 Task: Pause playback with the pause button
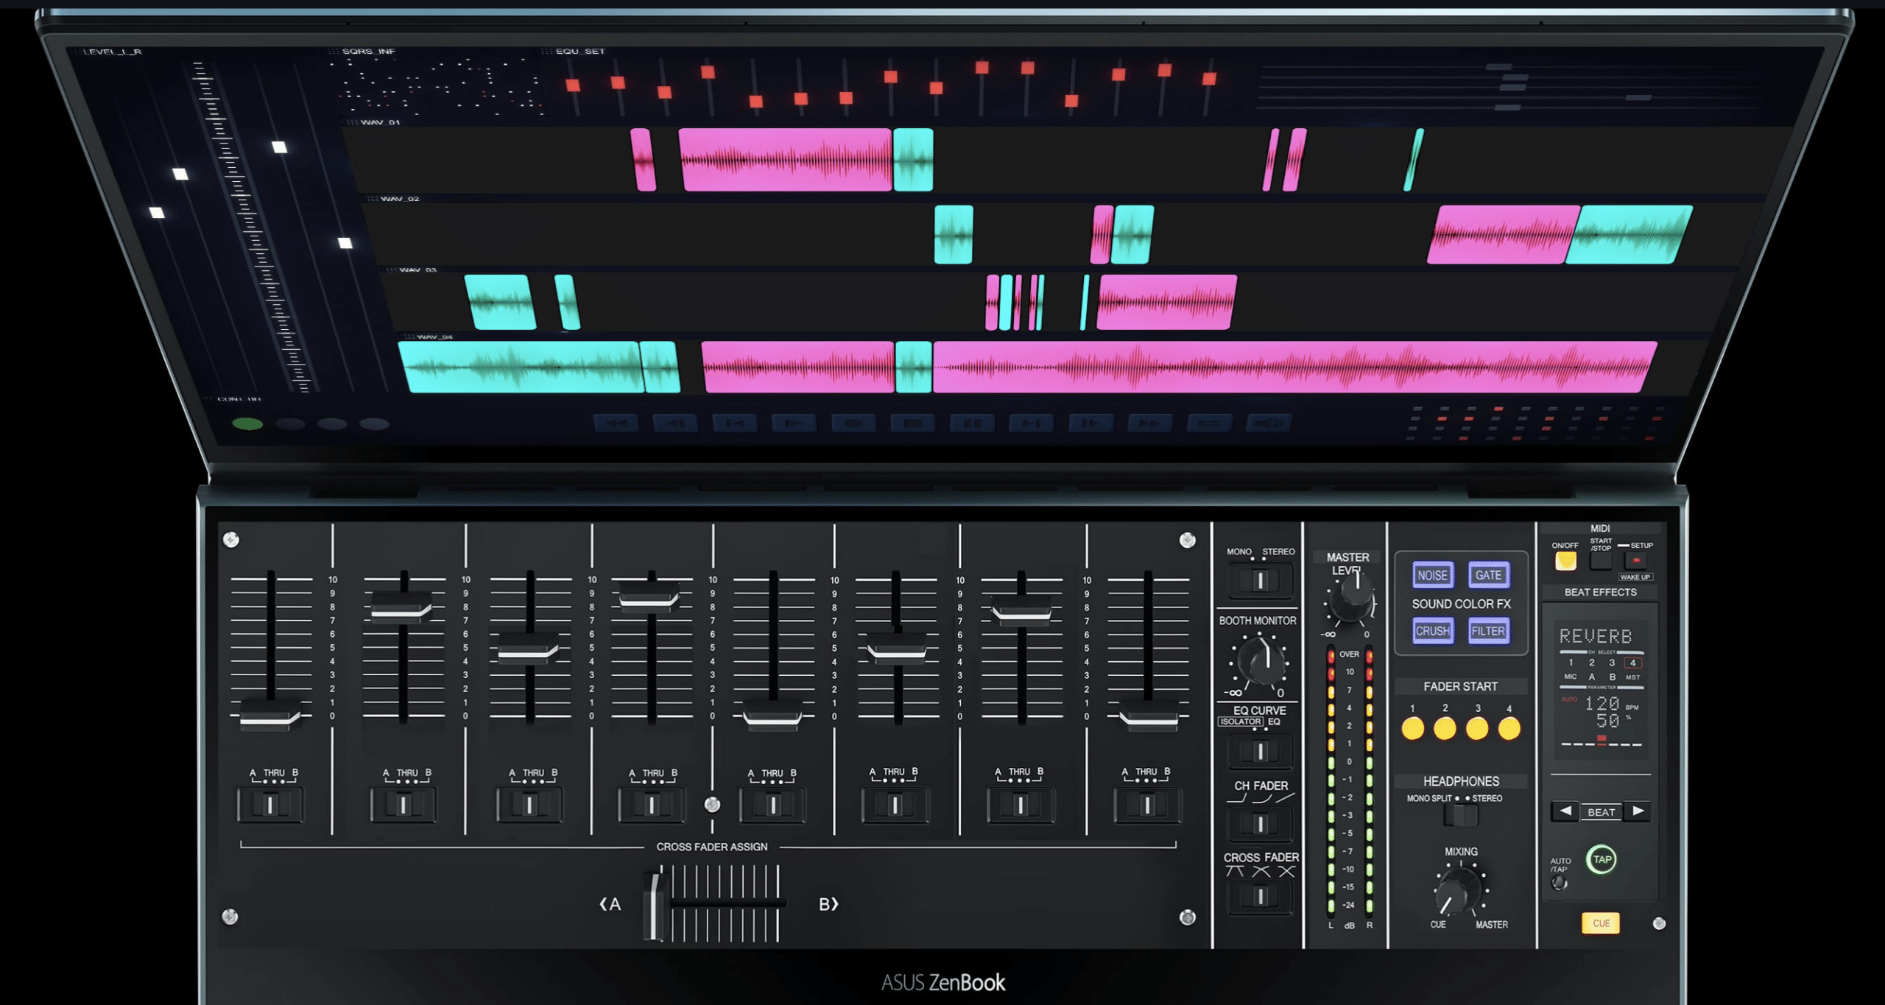(972, 423)
